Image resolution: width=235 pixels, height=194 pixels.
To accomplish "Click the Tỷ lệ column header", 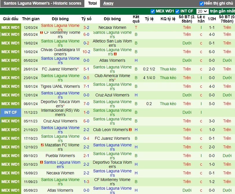I will coord(149,19).
